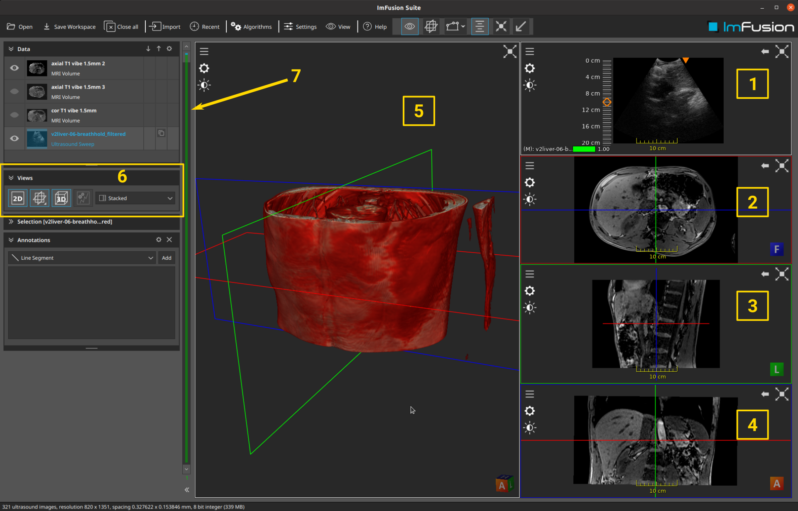Open the Stacked layout dropdown
The height and width of the screenshot is (511, 798).
[x=135, y=198]
